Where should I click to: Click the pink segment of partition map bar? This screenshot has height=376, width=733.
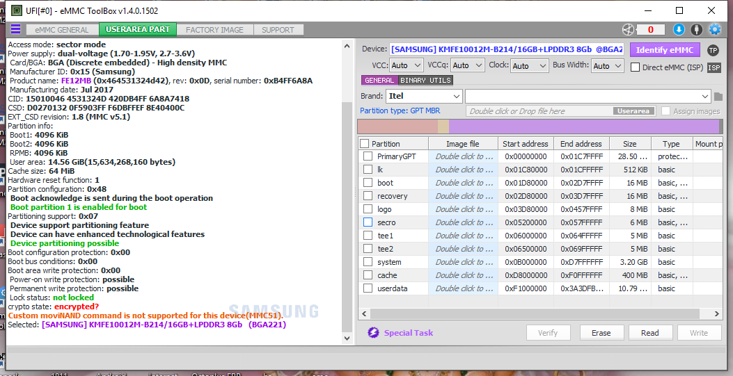coord(397,127)
